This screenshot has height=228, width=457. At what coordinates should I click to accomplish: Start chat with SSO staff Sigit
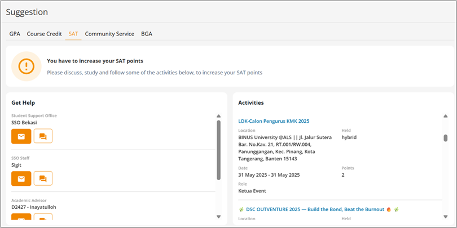coord(43,178)
